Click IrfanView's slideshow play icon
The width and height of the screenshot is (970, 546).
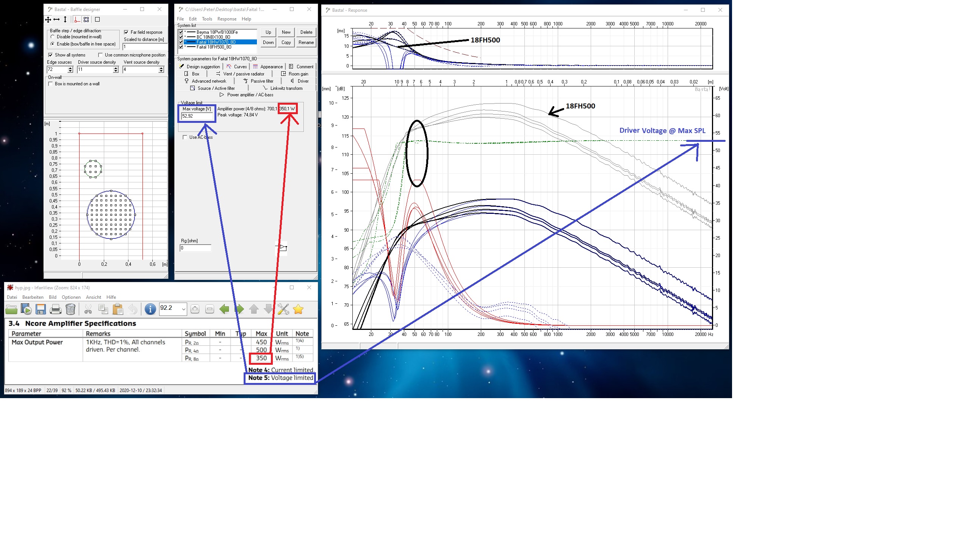click(x=26, y=309)
